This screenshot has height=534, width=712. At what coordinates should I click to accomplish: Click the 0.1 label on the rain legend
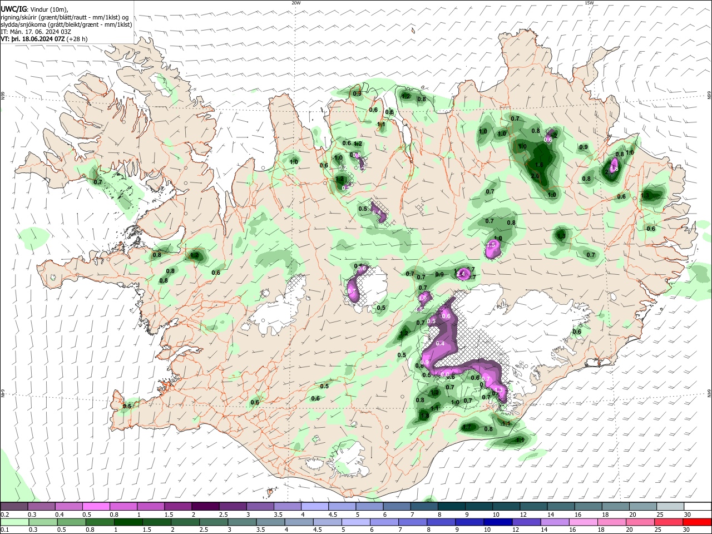(4, 530)
